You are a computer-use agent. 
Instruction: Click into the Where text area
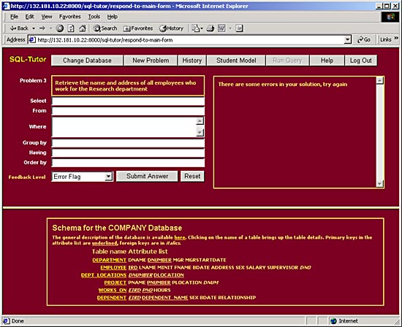pos(124,127)
